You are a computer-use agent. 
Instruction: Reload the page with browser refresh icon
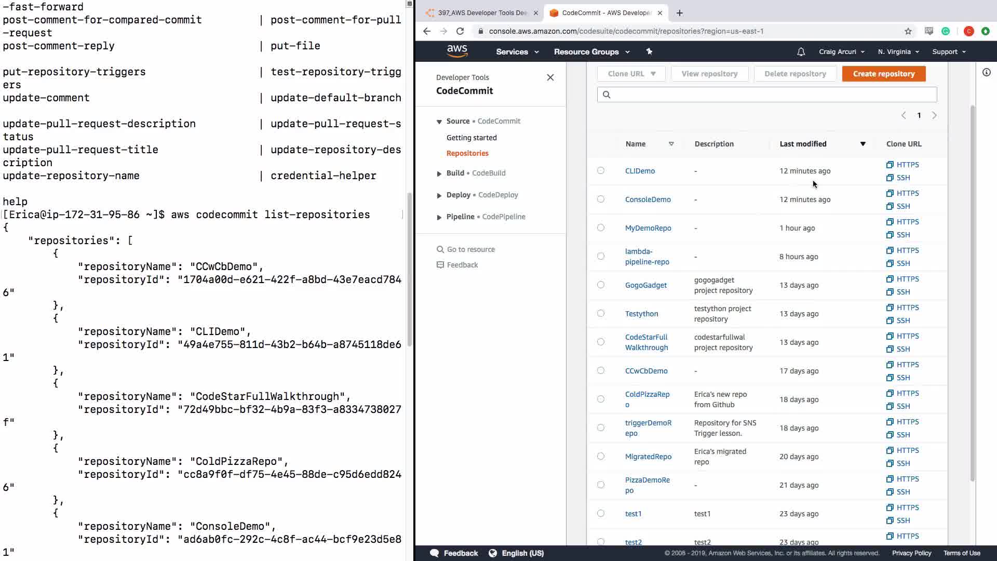[460, 31]
